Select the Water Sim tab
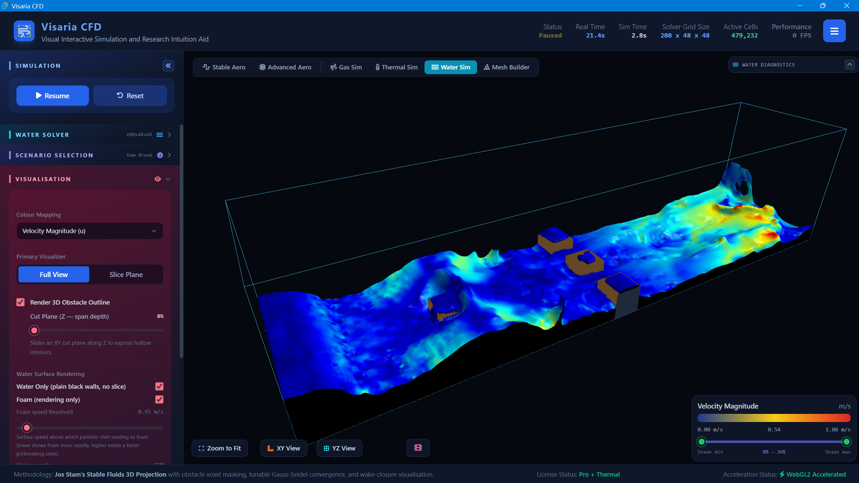Image resolution: width=859 pixels, height=483 pixels. pos(451,67)
